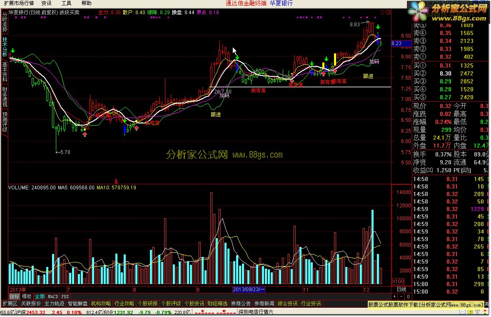Click the 散户: 8.40 indicator label
This screenshot has width=491, height=317.
pyautogui.click(x=134, y=13)
